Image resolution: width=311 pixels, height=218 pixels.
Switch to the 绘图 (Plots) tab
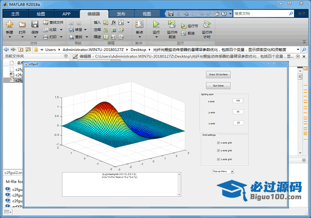tap(41, 14)
